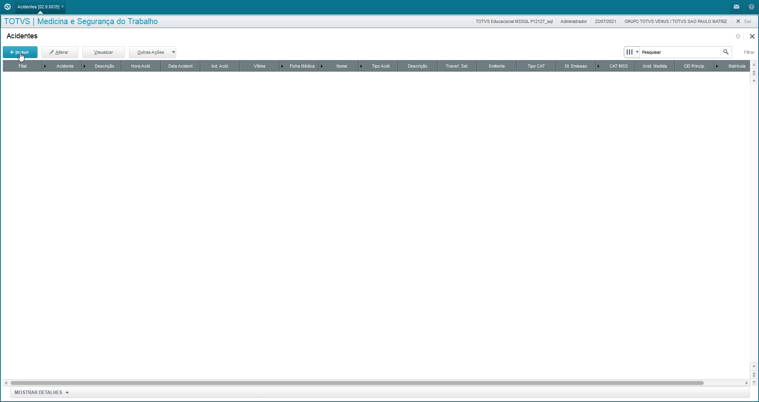Click horizontal scrollbar left arrow

pos(6,383)
